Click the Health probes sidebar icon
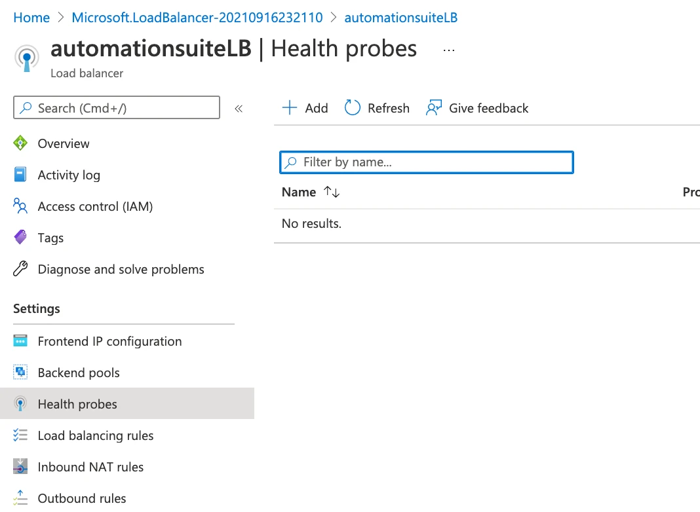The height and width of the screenshot is (512, 700). tap(20, 403)
